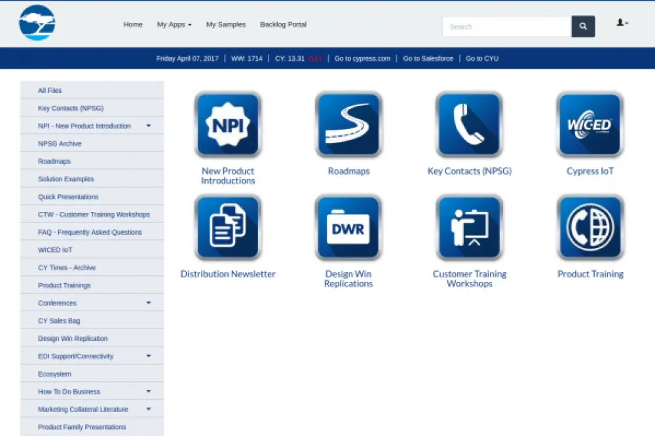Screen dimensions: 655x448
Task: Select All Files in the sidebar
Action: (92, 90)
